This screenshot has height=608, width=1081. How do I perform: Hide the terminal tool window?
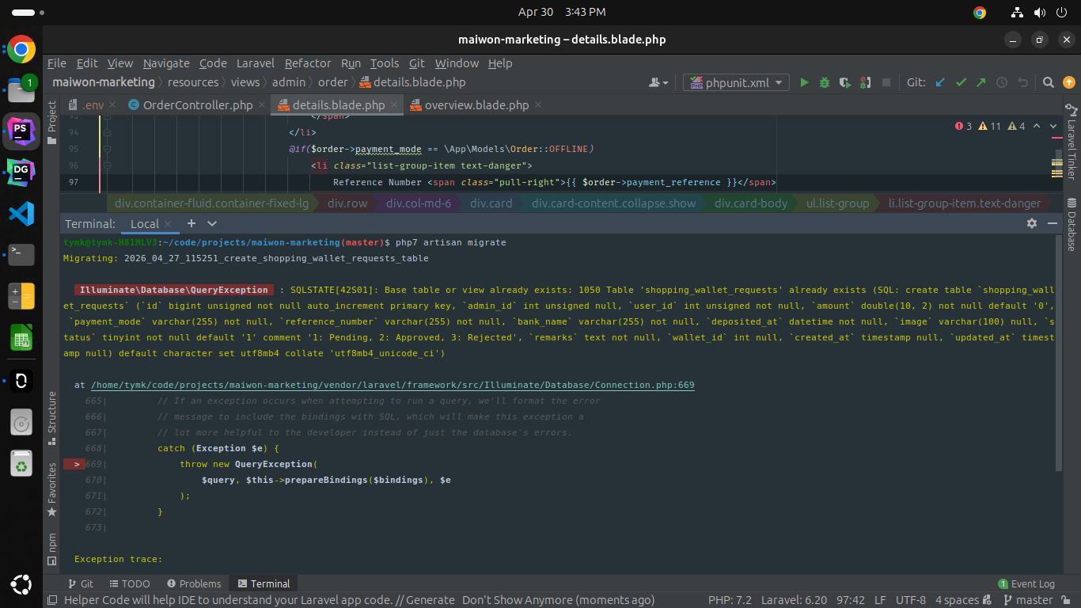coord(1053,223)
